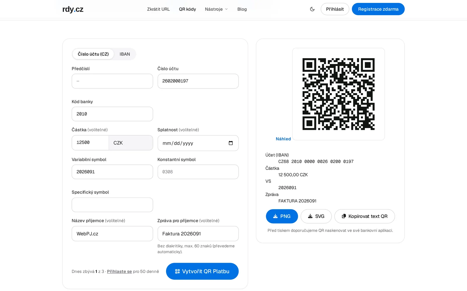
Task: Click the amount text 12 500,00 CZK
Action: [293, 175]
